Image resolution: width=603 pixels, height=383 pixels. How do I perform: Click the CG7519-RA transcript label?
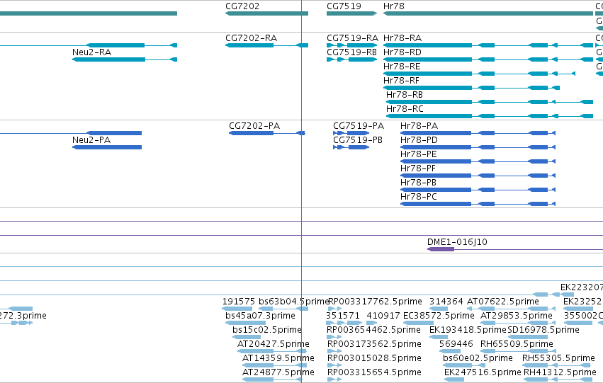pyautogui.click(x=352, y=38)
